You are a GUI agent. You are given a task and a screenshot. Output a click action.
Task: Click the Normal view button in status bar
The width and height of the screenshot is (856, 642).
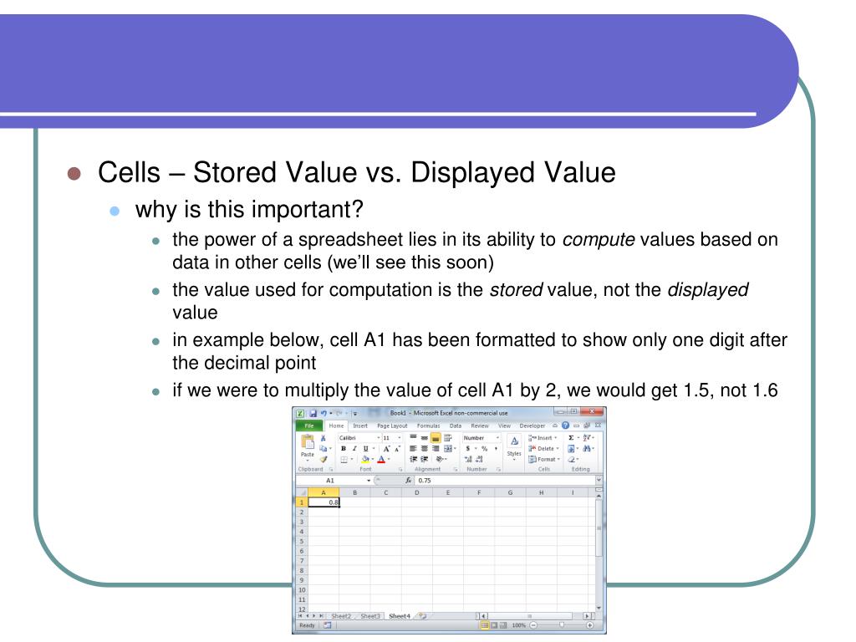click(484, 625)
